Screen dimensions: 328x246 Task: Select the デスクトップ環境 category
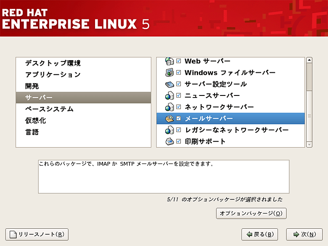click(x=53, y=63)
